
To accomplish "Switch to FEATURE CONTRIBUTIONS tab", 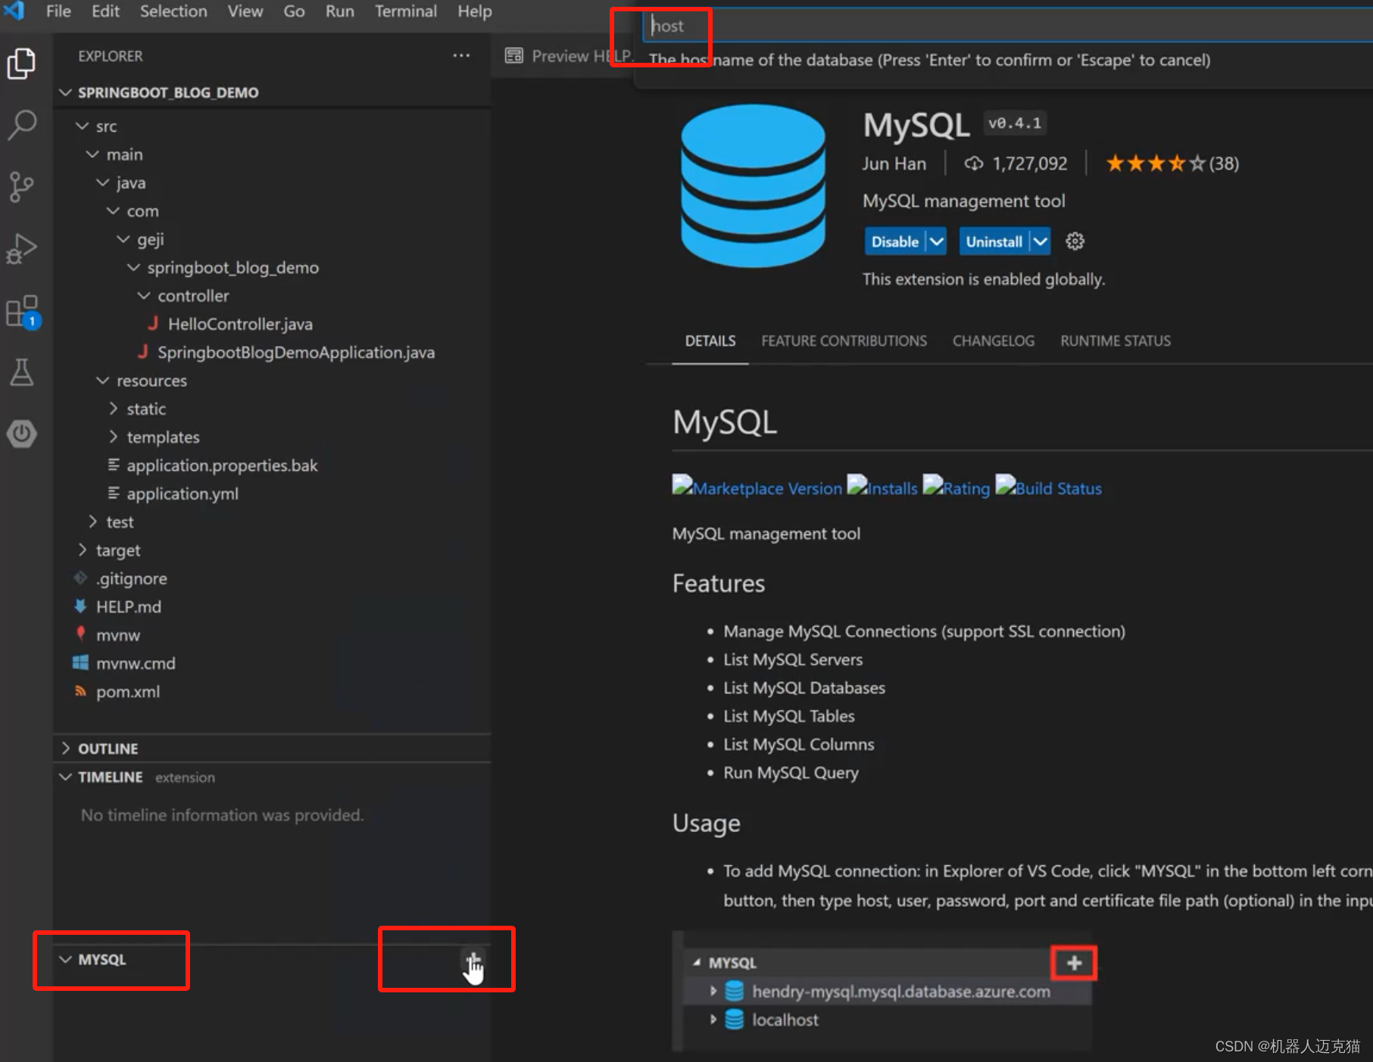I will 844,341.
